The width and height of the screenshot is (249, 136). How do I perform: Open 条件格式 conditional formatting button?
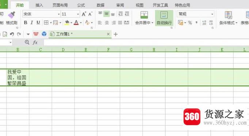pyautogui.click(x=228, y=18)
